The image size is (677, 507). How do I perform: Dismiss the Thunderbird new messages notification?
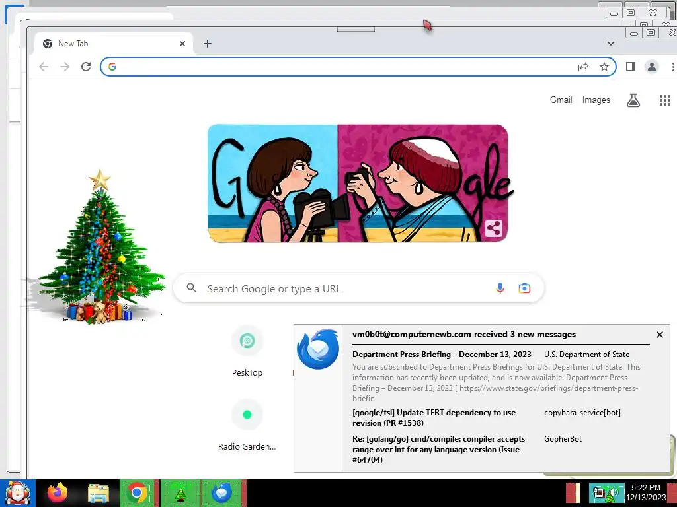tap(659, 335)
